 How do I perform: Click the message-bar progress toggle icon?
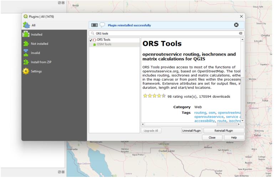[x=95, y=25]
